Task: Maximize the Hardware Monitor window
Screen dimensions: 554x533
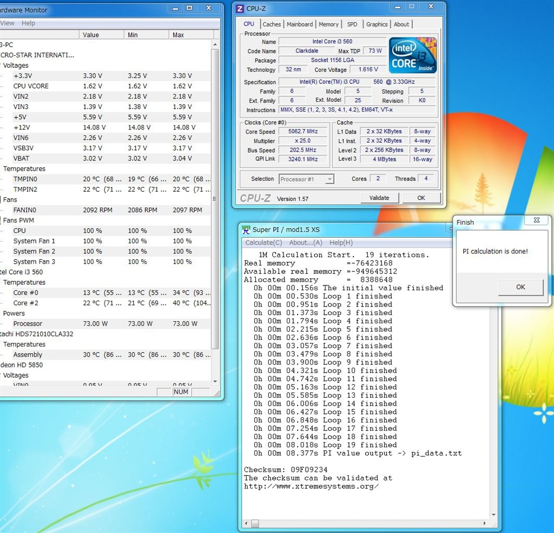Action: [189, 8]
